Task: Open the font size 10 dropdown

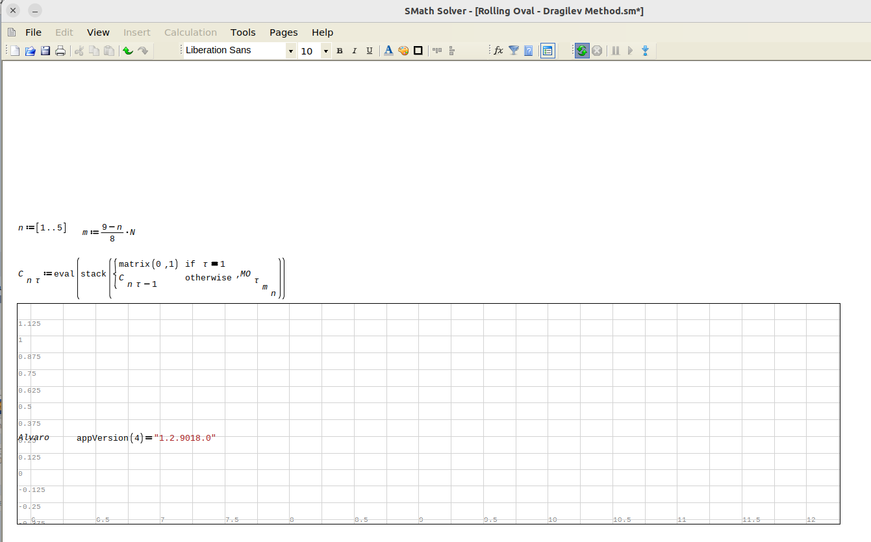Action: click(x=325, y=51)
